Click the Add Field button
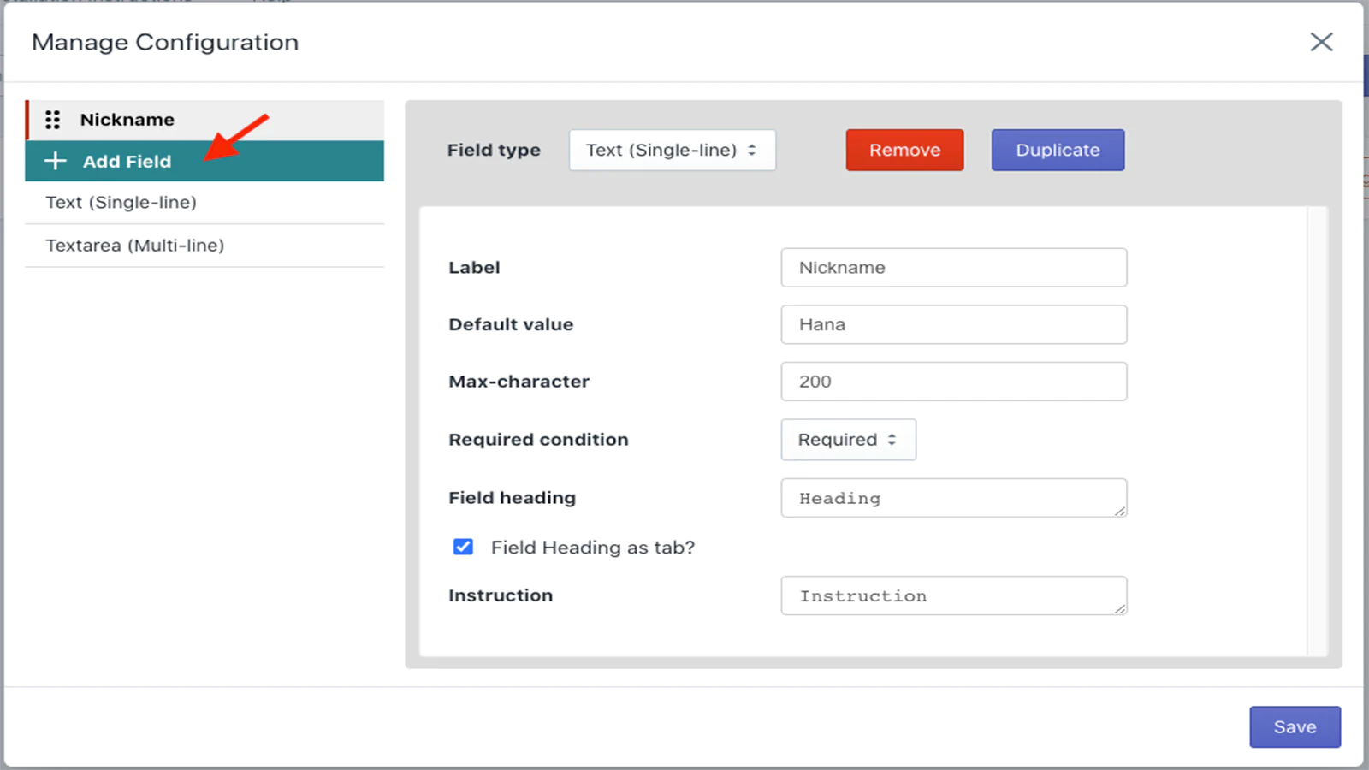This screenshot has height=770, width=1369. pos(204,161)
